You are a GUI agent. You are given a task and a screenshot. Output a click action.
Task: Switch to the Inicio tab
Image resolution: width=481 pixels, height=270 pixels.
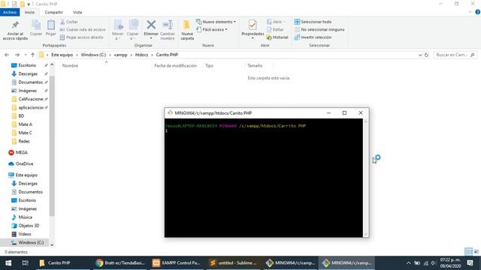tap(29, 12)
